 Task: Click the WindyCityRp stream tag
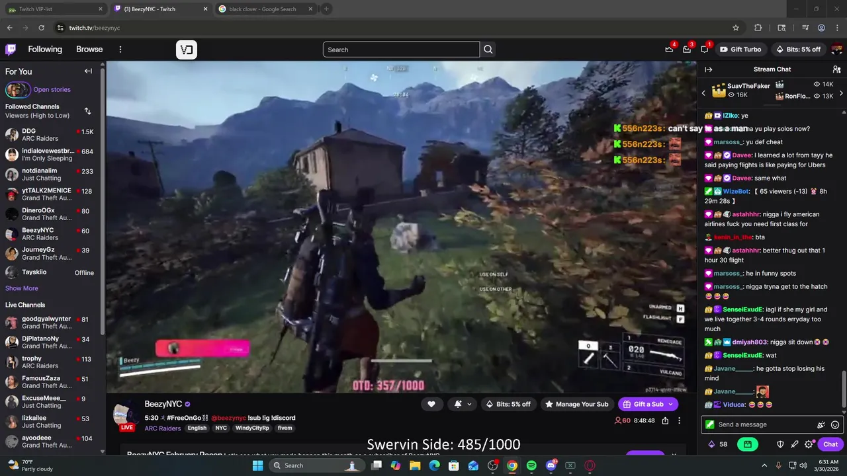253,428
